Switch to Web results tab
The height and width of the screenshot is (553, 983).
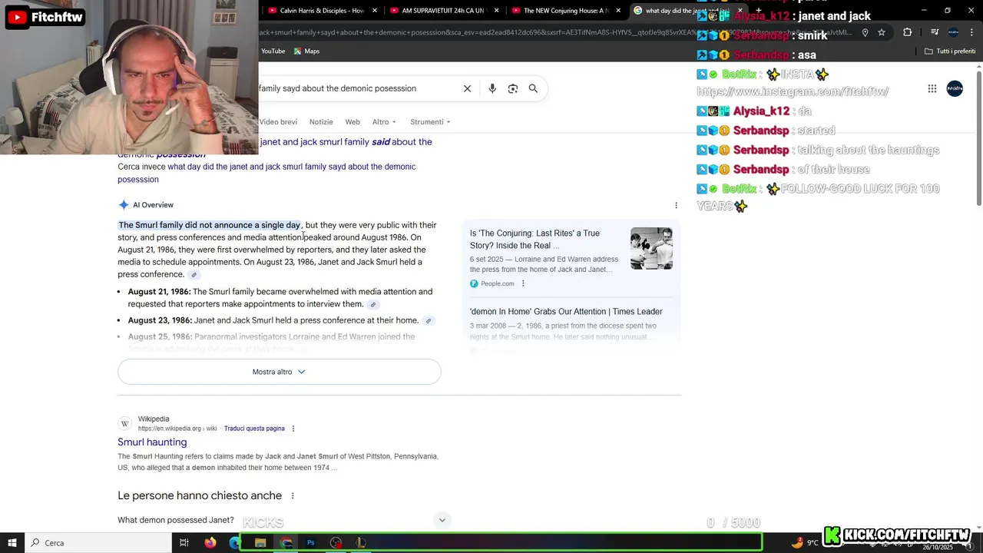coord(352,122)
